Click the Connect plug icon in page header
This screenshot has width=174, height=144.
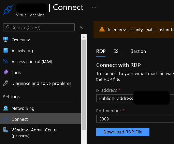pos(8,10)
